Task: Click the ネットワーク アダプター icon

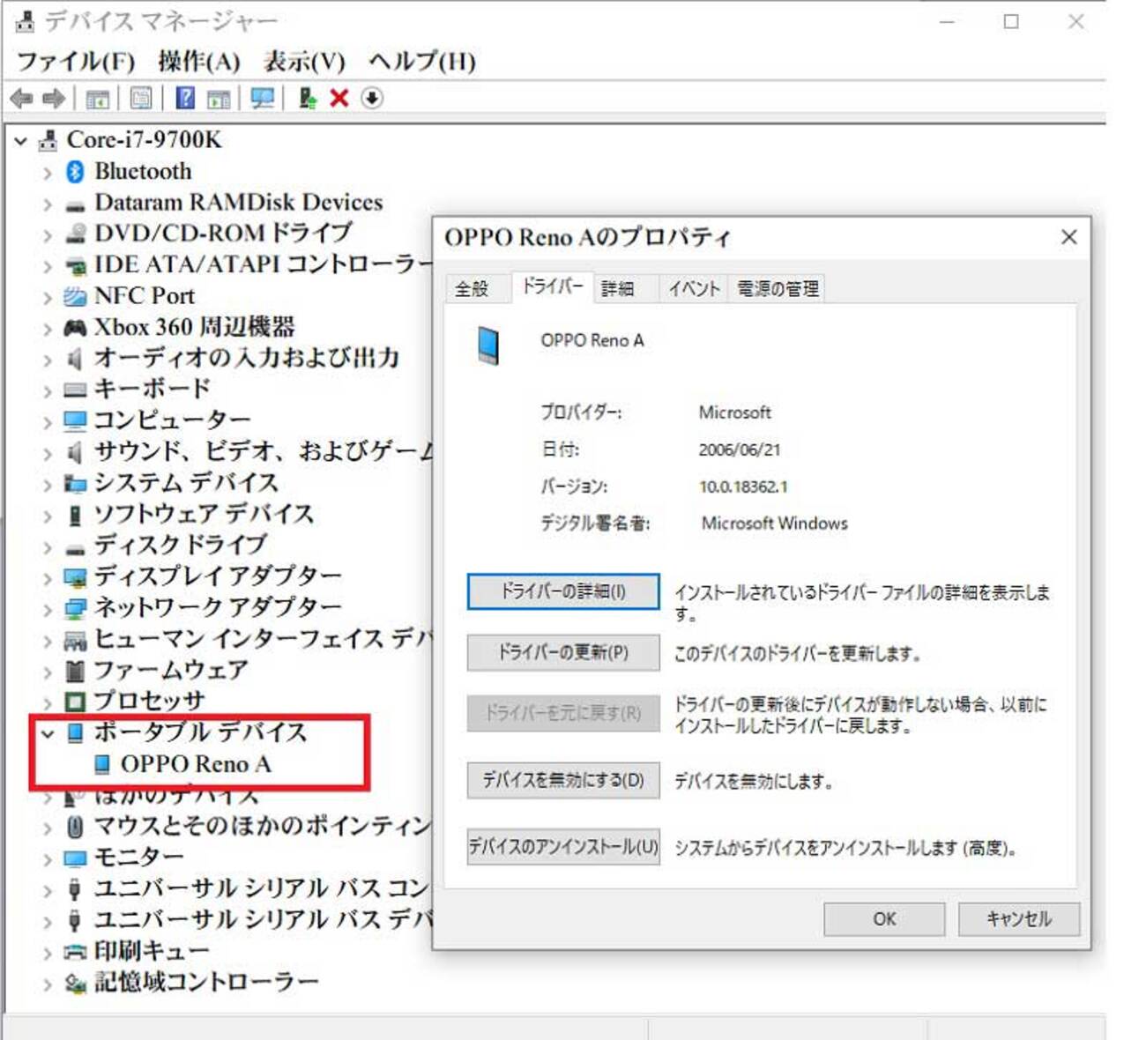Action: pyautogui.click(x=75, y=608)
